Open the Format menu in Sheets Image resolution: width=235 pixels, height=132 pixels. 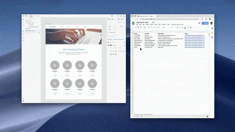pyautogui.click(x=152, y=24)
